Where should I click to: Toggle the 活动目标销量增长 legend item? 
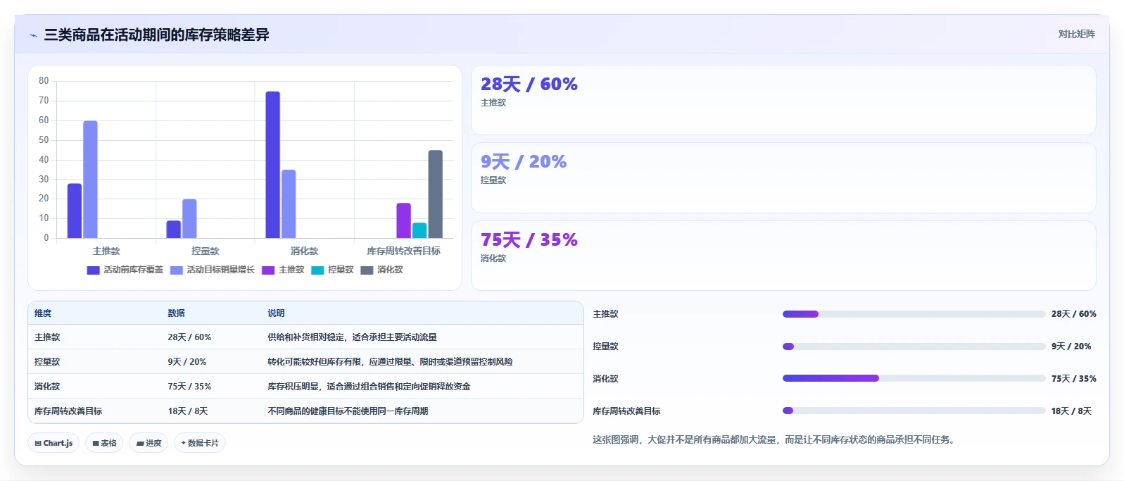[x=213, y=270]
